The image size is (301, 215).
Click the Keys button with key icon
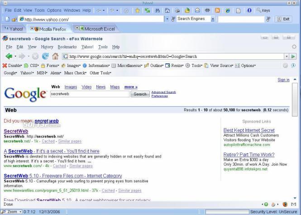point(263,10)
